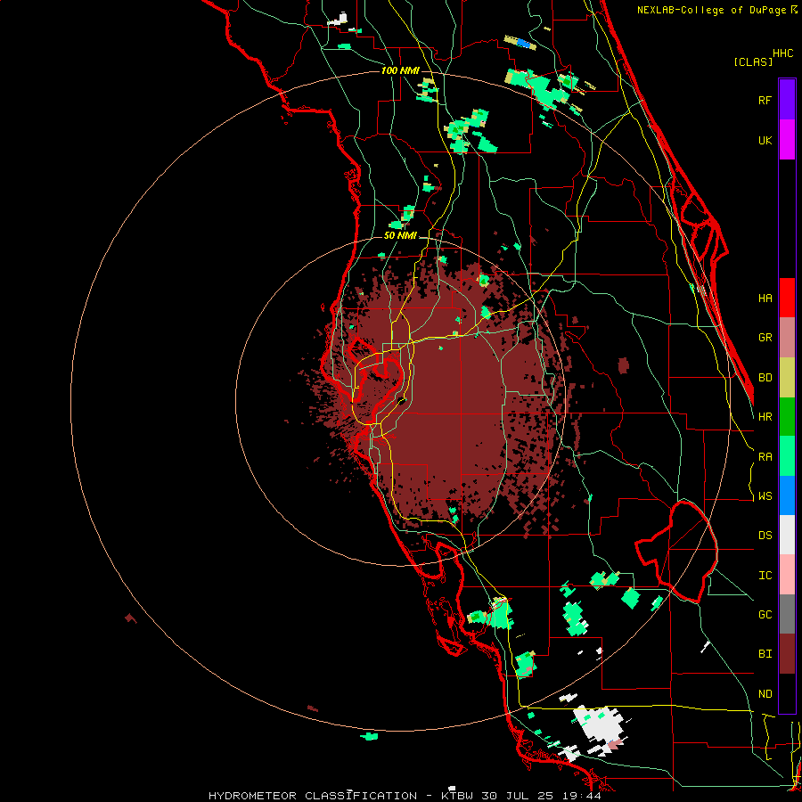The image size is (802, 802).
Task: Pick the RA light green legend swatch
Action: click(x=787, y=456)
